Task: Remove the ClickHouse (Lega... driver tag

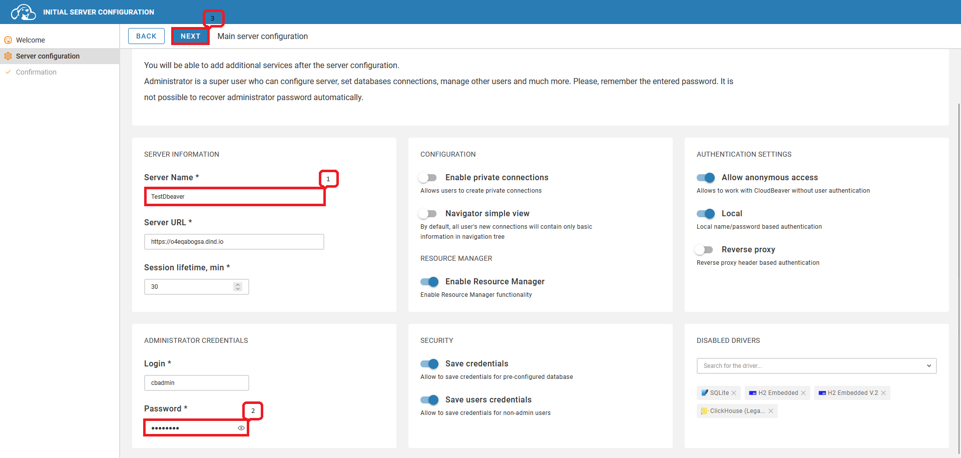Action: [771, 411]
